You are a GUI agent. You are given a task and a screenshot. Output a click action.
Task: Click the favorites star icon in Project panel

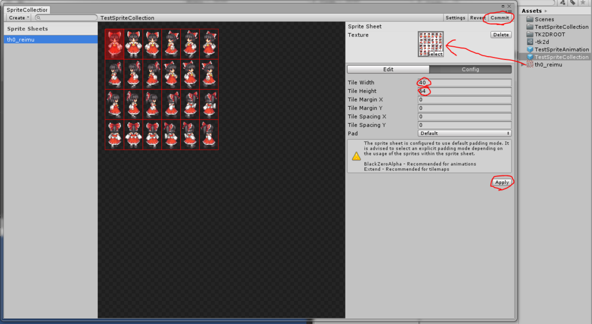point(583,2)
